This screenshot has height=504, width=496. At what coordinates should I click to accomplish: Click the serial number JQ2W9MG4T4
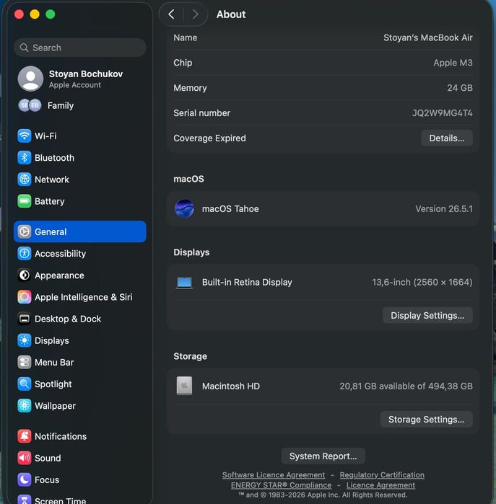443,112
